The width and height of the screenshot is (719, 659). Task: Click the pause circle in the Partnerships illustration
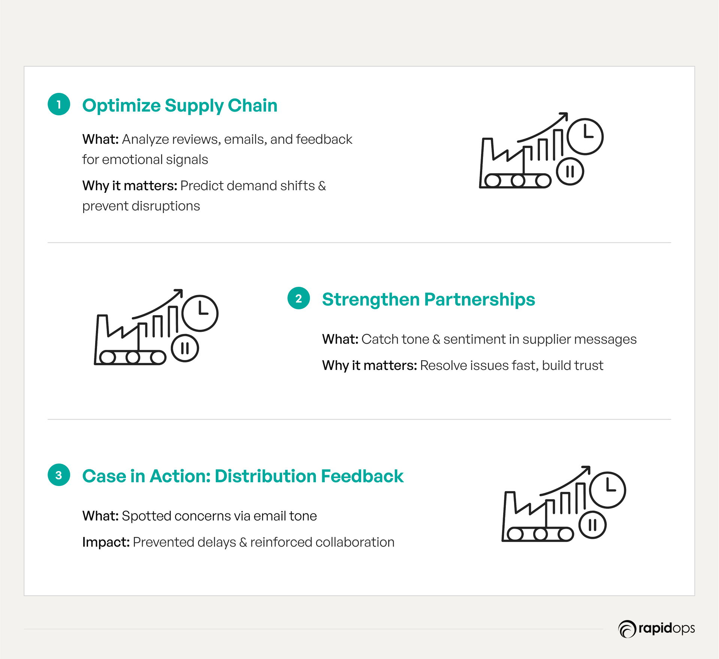185,348
